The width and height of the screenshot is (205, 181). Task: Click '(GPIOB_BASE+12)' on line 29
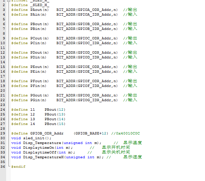tap(91, 133)
